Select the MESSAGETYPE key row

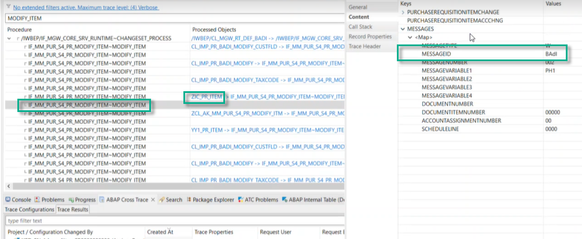[x=440, y=45]
